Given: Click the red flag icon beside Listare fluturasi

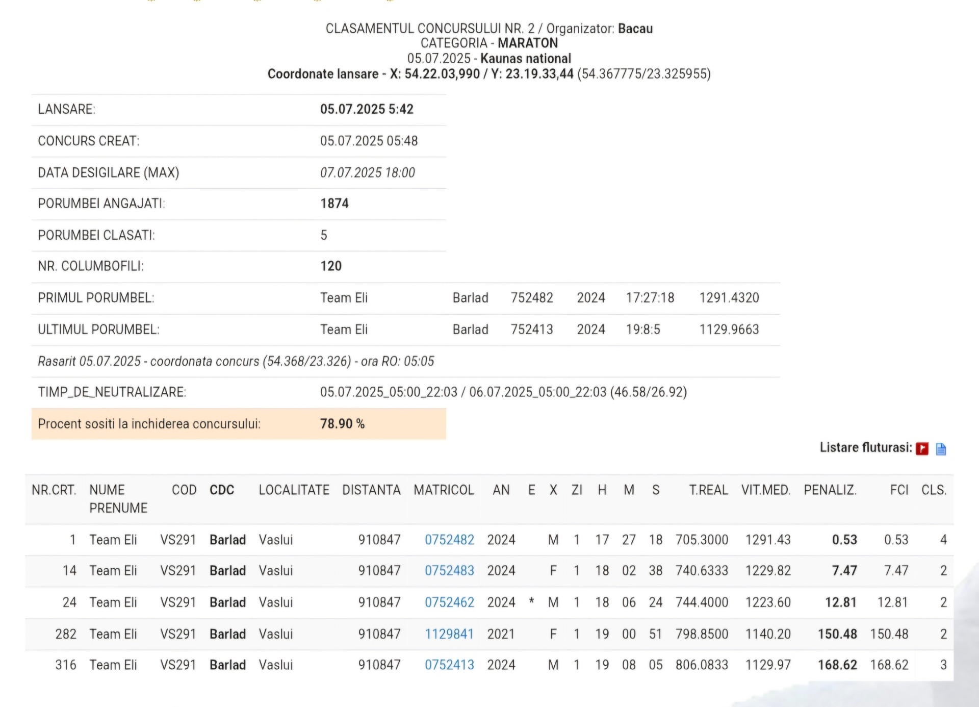Looking at the screenshot, I should click(922, 448).
